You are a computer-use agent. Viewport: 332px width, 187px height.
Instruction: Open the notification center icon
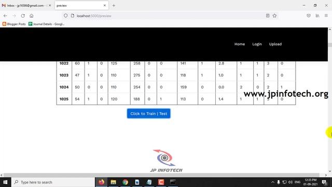324,182
